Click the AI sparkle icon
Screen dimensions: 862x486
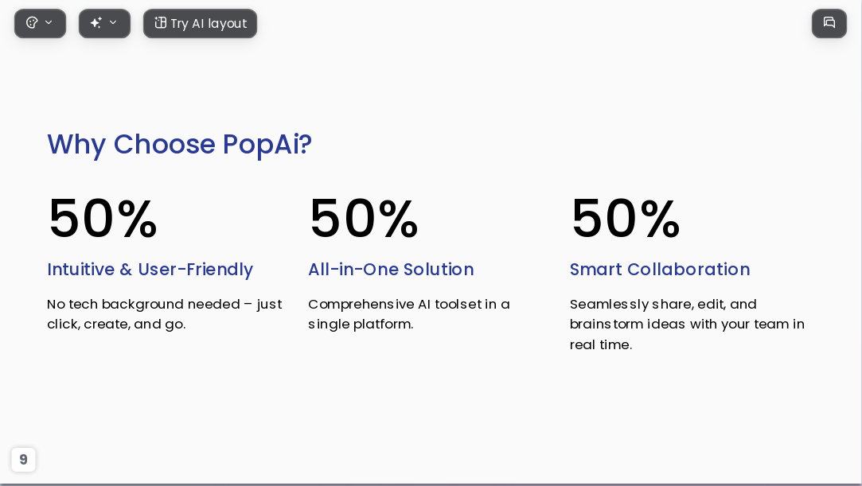[96, 23]
